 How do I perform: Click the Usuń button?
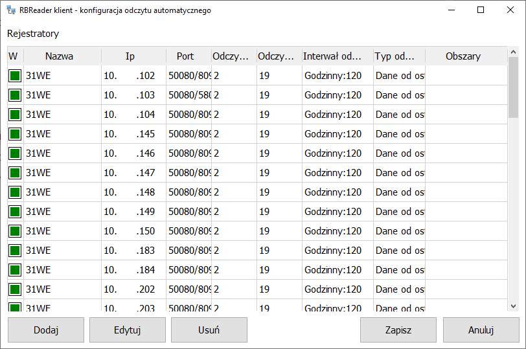point(209,330)
